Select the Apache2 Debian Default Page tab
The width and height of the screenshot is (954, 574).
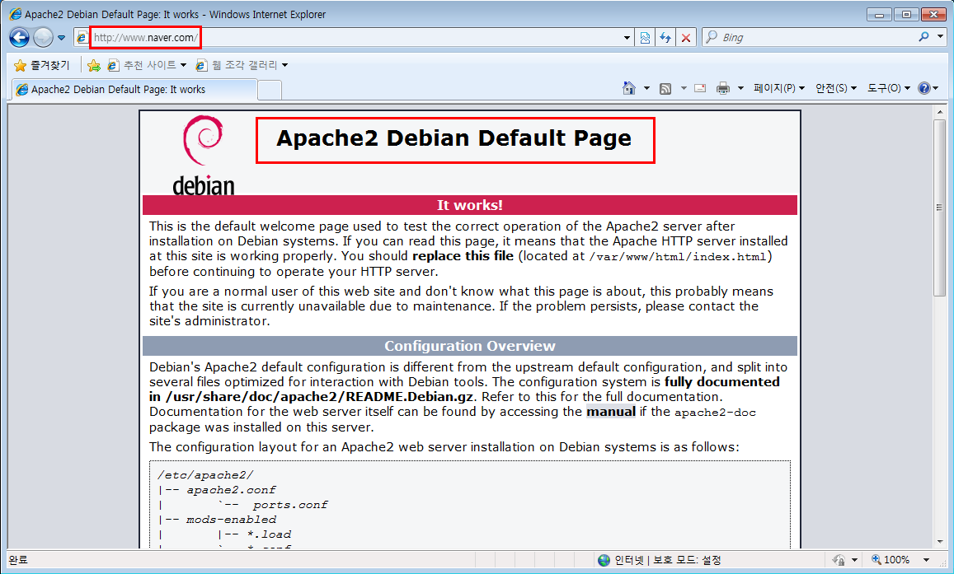point(134,89)
